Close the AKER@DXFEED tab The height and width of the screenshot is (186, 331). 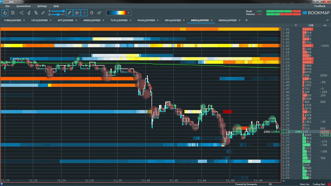[103, 20]
